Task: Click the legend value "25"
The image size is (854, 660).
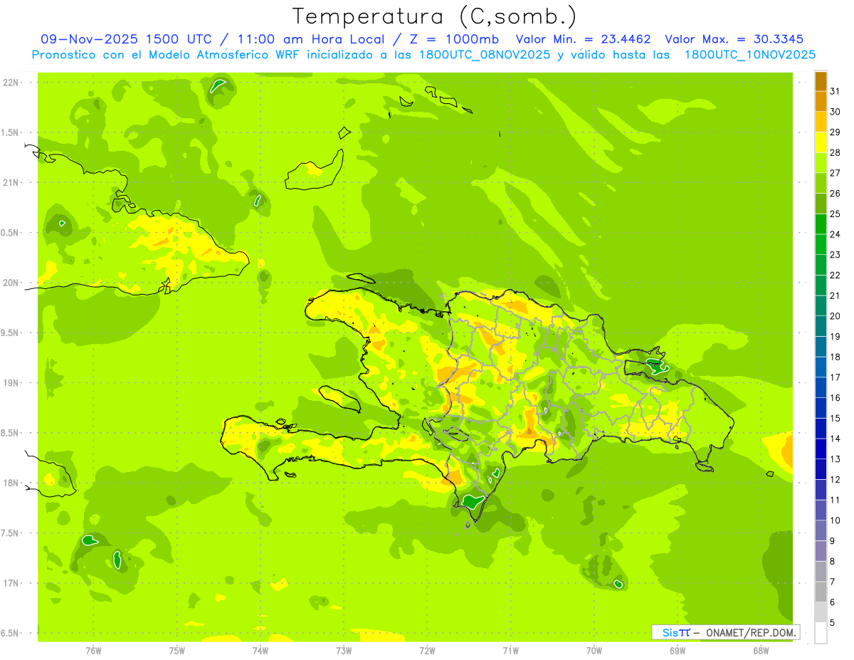Action: (835, 214)
